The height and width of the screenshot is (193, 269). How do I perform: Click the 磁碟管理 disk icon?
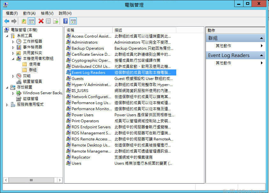coord(19,99)
